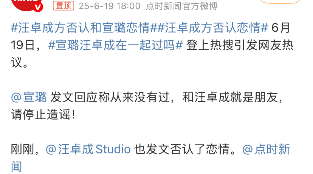Tap the line 请停止造谣!
313x174 pixels.
(43, 115)
